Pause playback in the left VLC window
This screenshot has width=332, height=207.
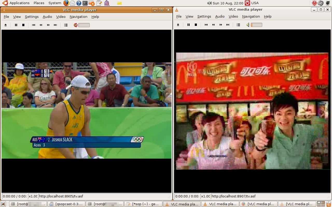click(16, 25)
